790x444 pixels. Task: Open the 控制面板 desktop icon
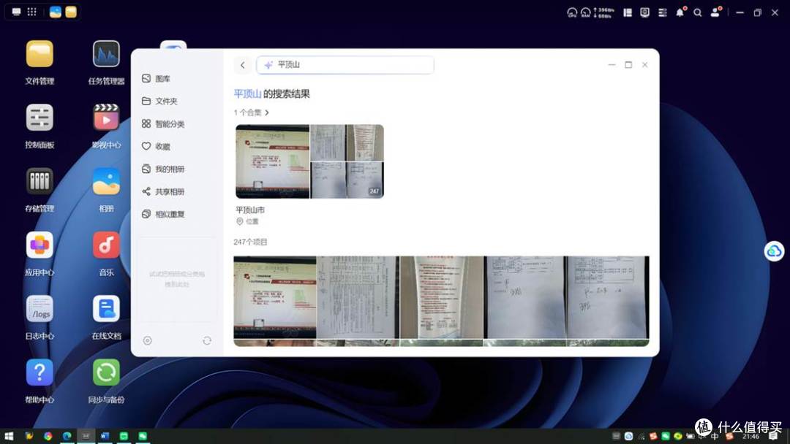(39, 118)
